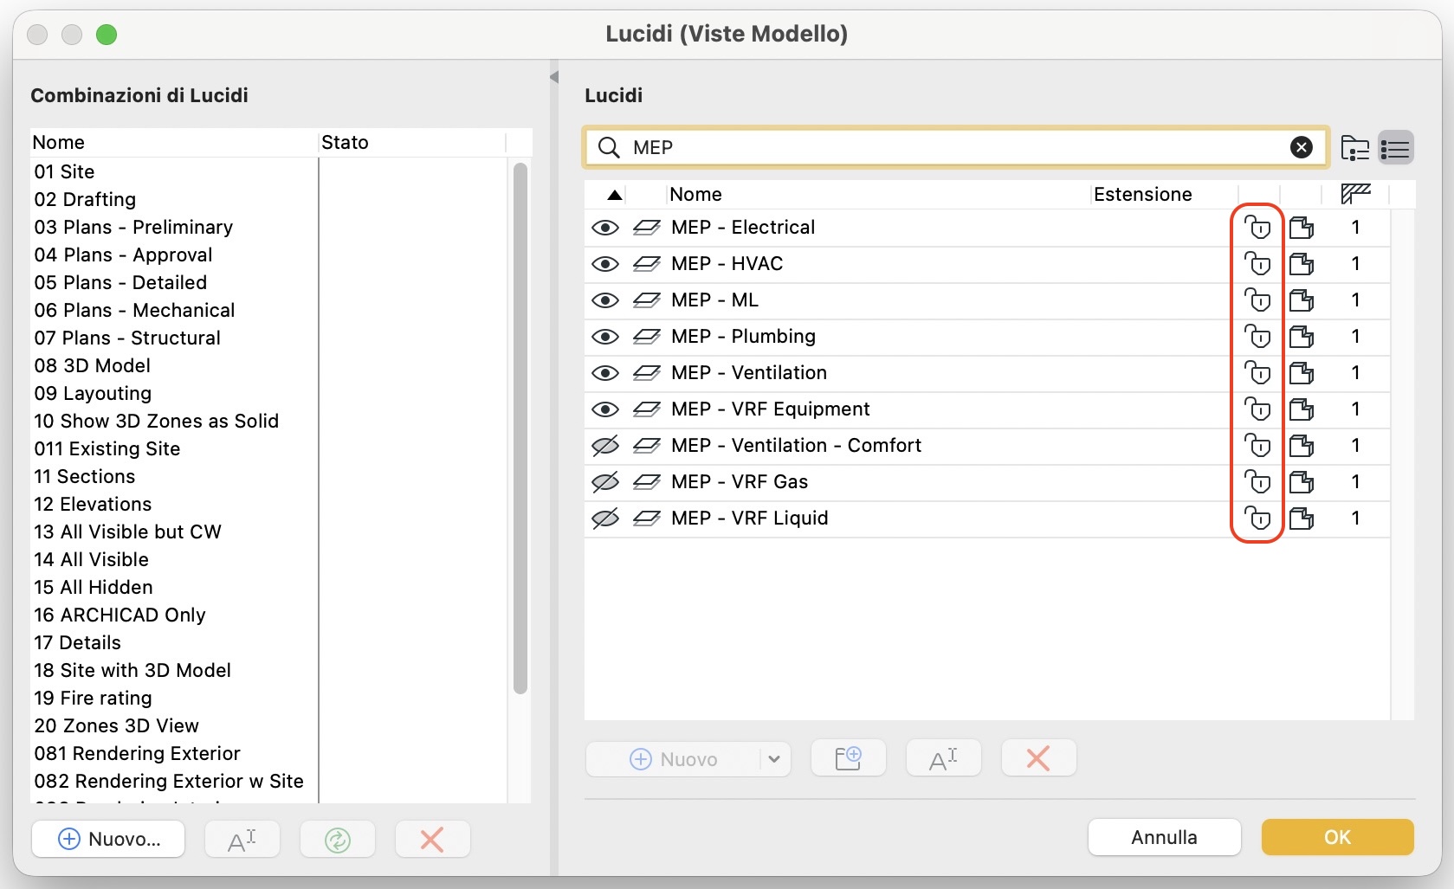Select 06 Plans - Mechanical combination
Viewport: 1454px width, 889px height.
click(134, 311)
